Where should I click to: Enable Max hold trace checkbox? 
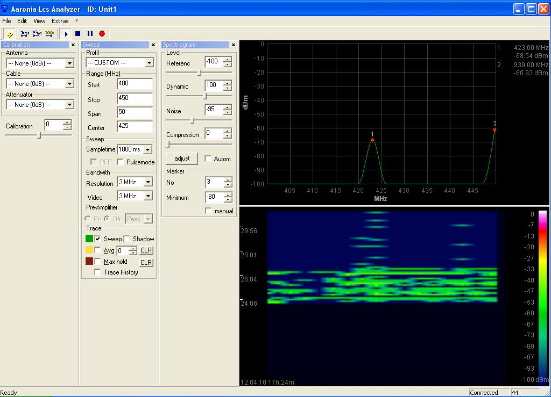[x=98, y=261]
